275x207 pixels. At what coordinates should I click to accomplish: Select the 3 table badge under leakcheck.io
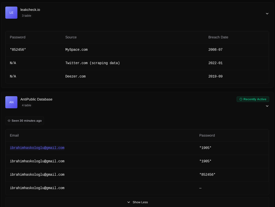point(26,16)
